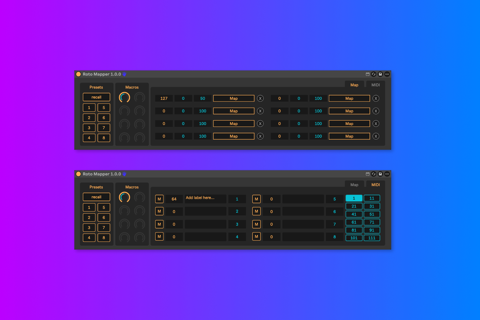
Task: Toggle the M button next to value 64
Action: coord(159,199)
